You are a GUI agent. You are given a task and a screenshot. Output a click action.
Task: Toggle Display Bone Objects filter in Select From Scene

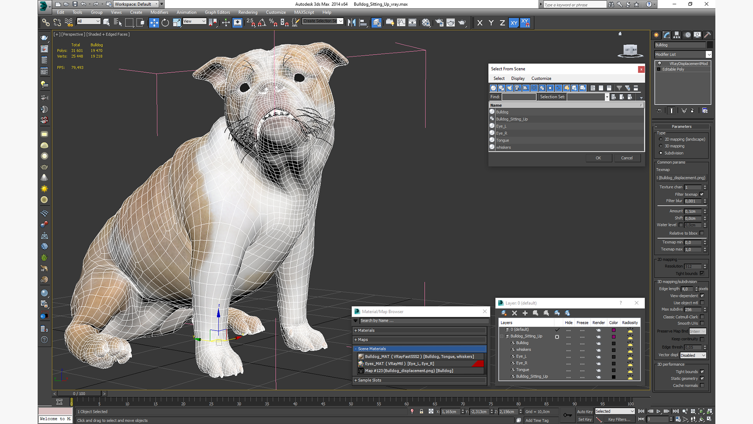click(558, 88)
